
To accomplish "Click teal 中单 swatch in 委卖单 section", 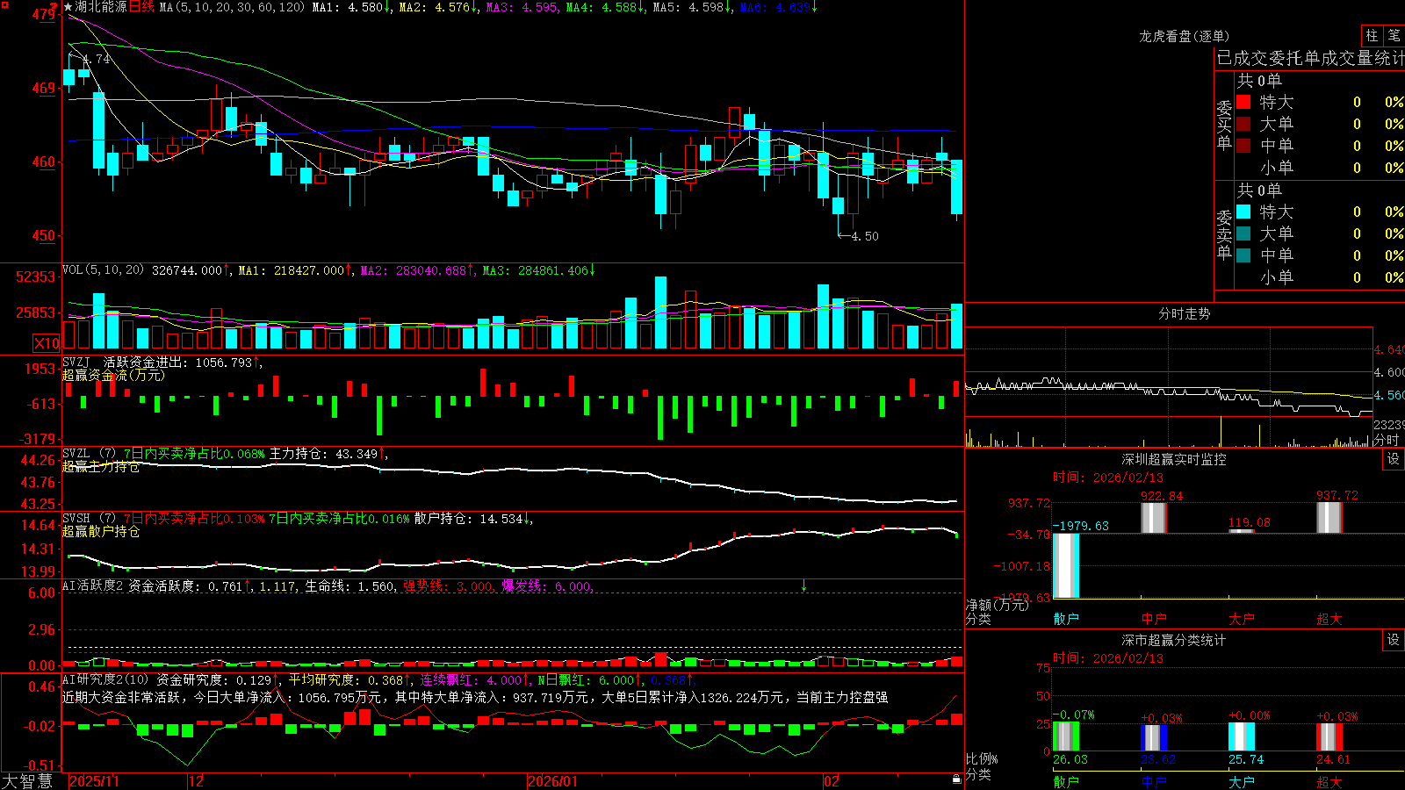I will click(x=1243, y=255).
